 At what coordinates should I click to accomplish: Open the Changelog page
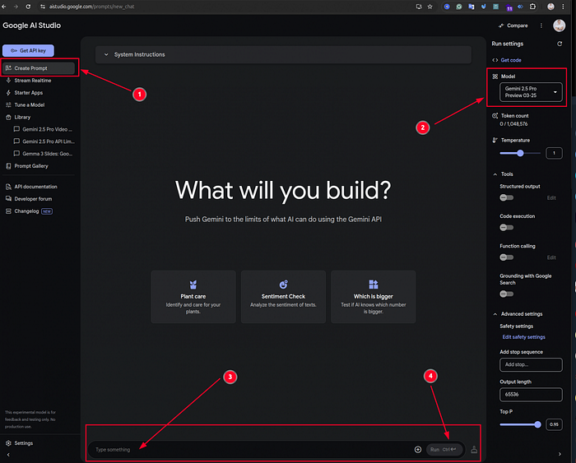[26, 211]
